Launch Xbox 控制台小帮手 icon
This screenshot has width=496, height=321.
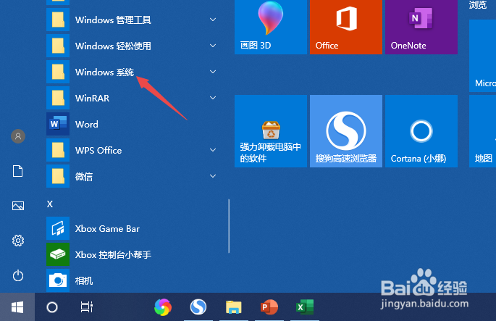pyautogui.click(x=58, y=254)
